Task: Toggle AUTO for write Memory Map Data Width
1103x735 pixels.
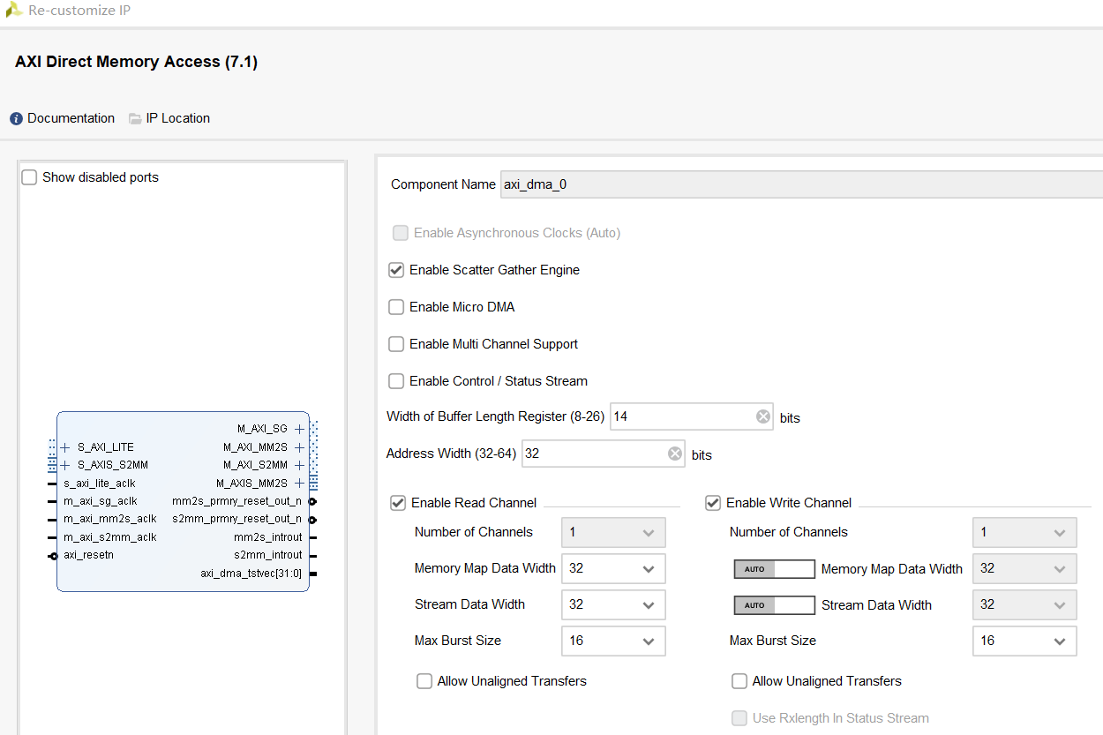Action: (x=774, y=568)
